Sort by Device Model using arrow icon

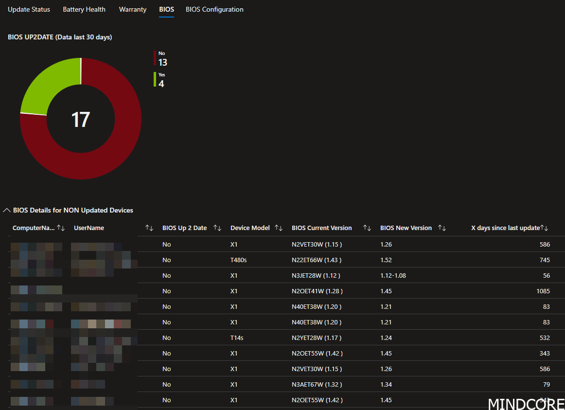tap(279, 228)
